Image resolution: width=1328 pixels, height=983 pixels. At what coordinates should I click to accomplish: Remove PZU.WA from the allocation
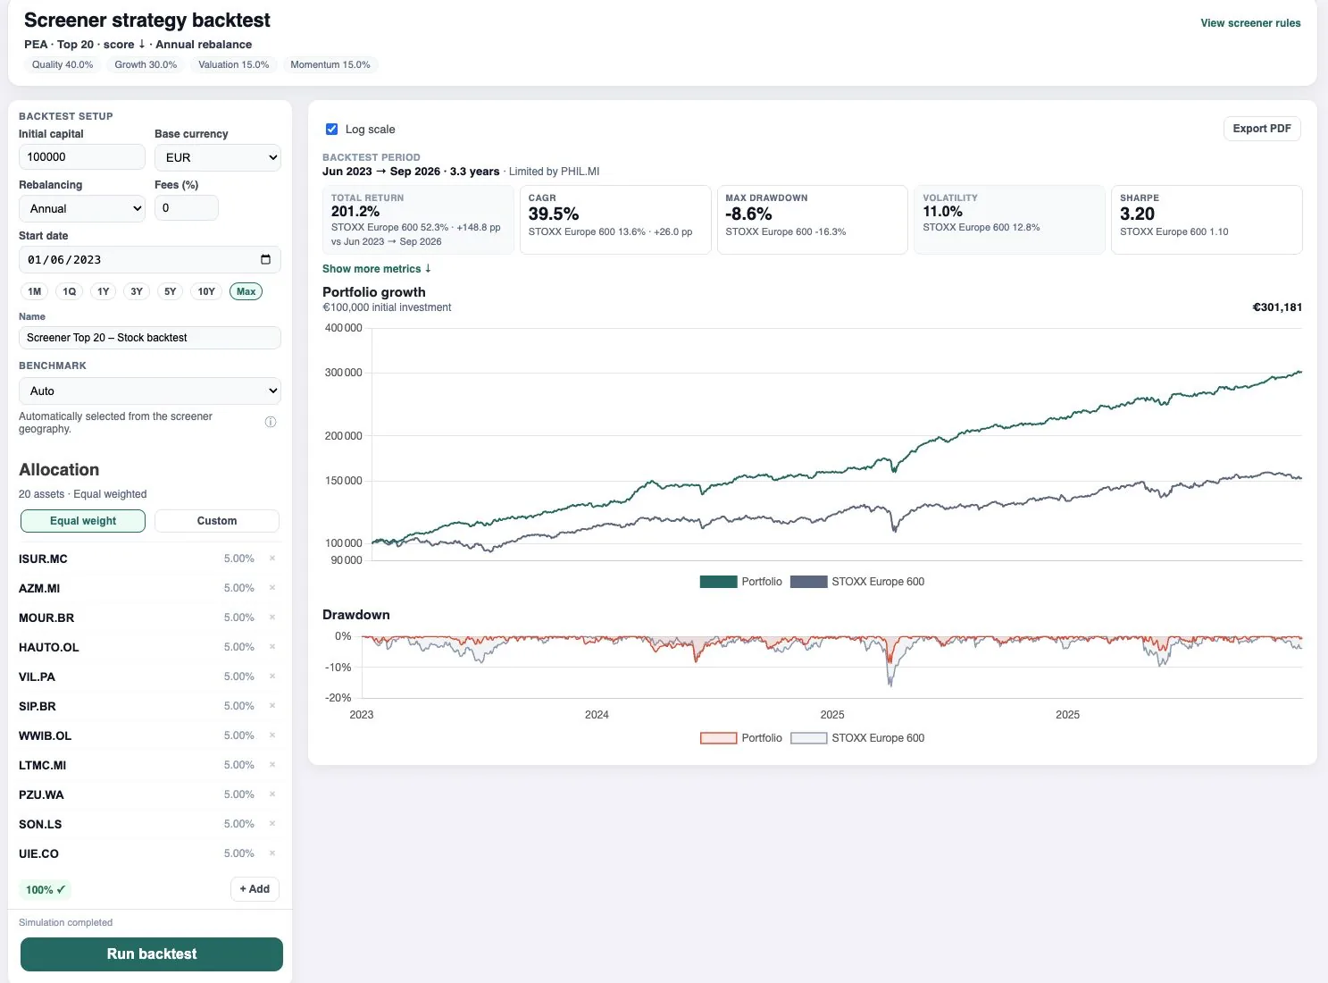(272, 794)
